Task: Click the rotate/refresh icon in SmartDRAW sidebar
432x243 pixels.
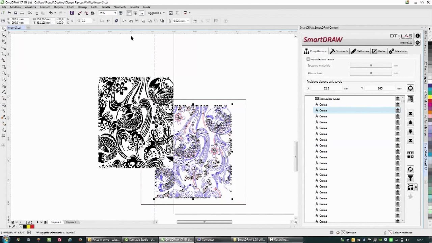Action: tap(410, 169)
